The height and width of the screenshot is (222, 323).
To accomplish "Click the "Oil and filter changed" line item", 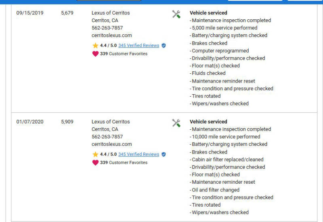I will (x=215, y=190).
